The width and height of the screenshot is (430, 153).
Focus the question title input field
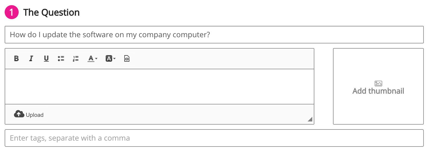pos(214,35)
